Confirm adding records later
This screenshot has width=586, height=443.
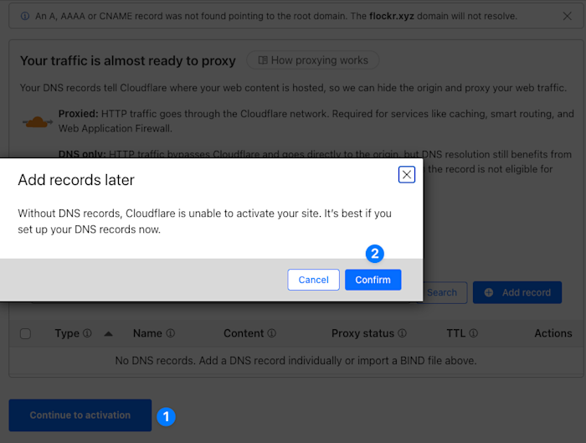373,280
